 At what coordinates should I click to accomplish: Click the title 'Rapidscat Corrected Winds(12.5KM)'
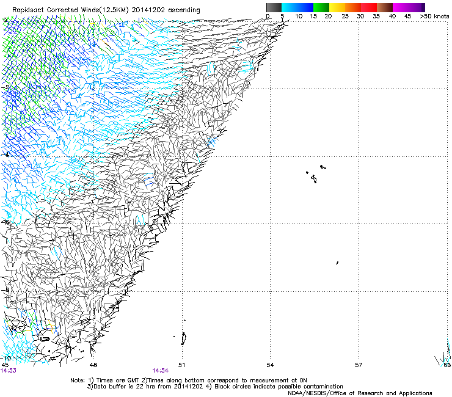70,10
